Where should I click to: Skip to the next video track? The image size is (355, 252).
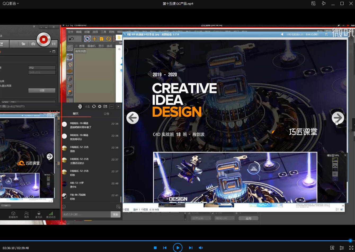click(x=190, y=248)
